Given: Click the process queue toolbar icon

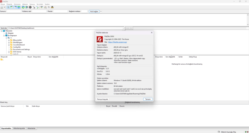Looking at the screenshot, I should (27, 7).
